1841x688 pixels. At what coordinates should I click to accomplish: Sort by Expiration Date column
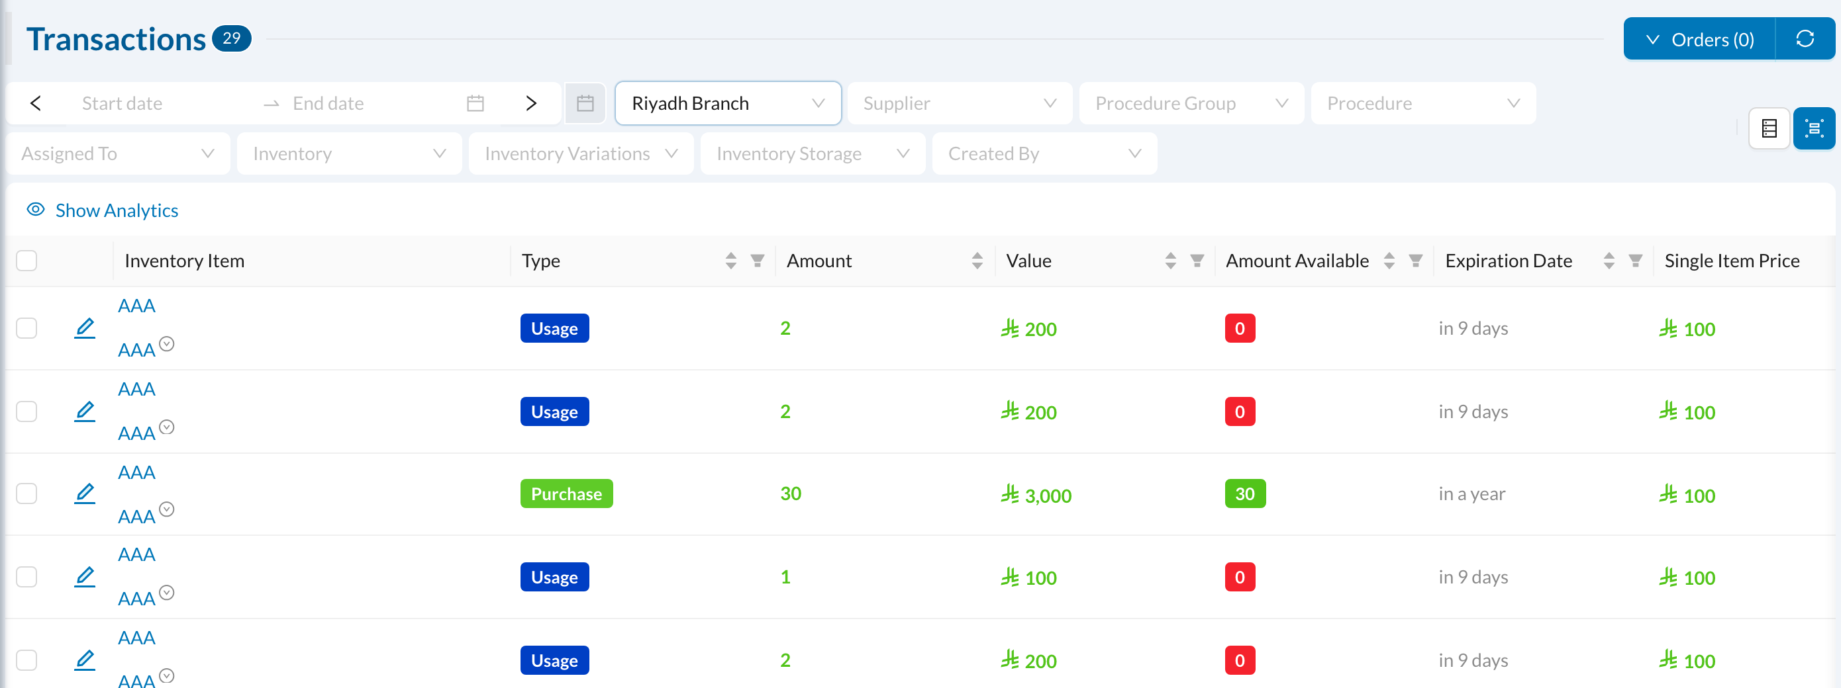click(1609, 261)
